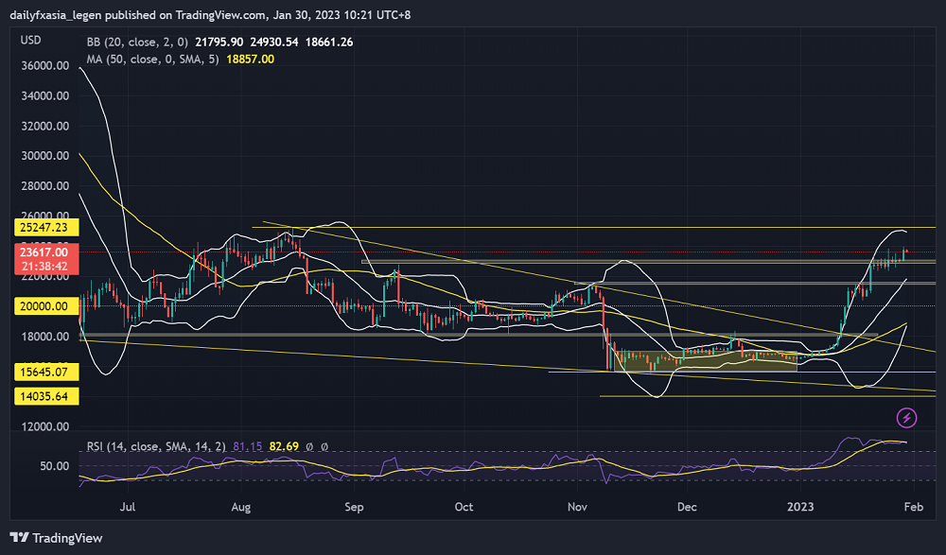Image resolution: width=946 pixels, height=555 pixels.
Task: Click the purple lightning bolt icon
Action: (x=906, y=418)
